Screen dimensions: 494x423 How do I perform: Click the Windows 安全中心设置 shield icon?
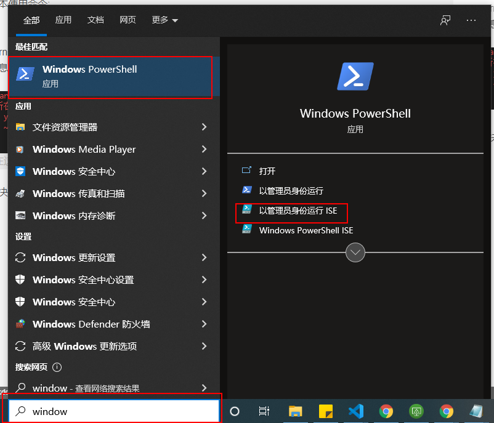coord(20,280)
